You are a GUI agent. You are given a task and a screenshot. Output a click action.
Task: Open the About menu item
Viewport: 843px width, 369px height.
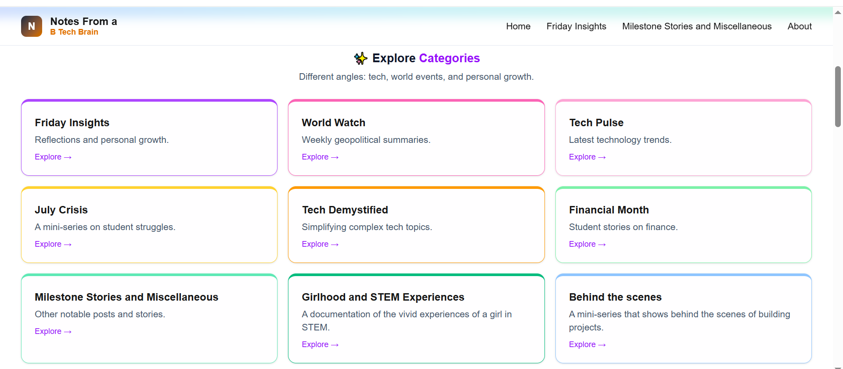pyautogui.click(x=799, y=26)
